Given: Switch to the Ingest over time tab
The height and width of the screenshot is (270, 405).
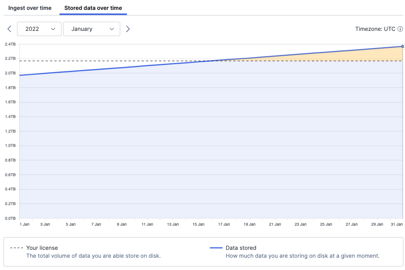Looking at the screenshot, I should (29, 8).
